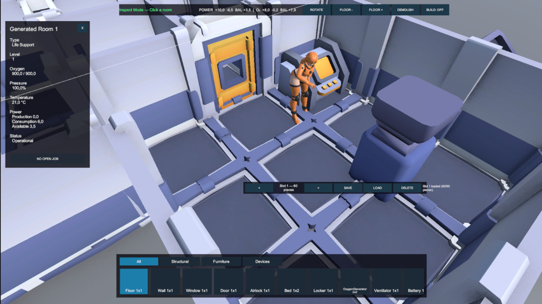The height and width of the screenshot is (304, 542).
Task: Select the Ventilator 1x1 piece
Action: point(386,281)
